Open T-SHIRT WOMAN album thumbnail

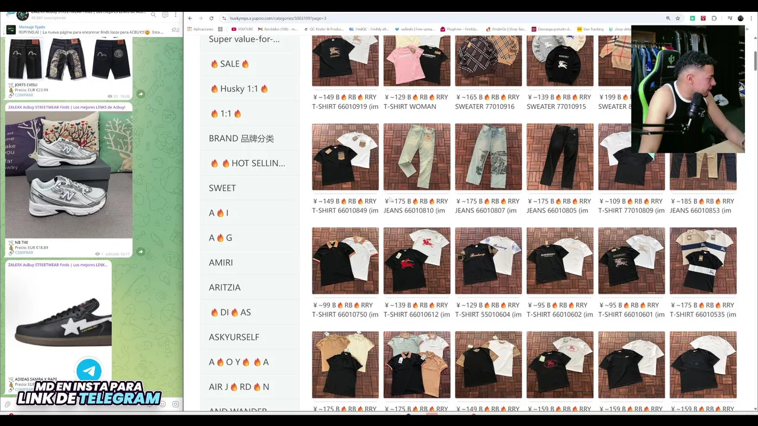(x=417, y=60)
